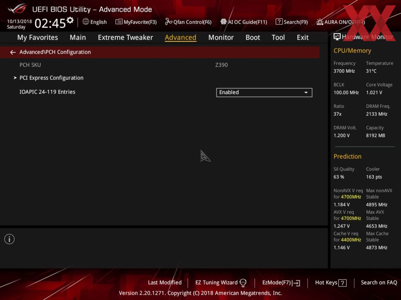The image size is (401, 300).
Task: Click the EZ Tuning Wizard bulb icon
Action: point(243,283)
